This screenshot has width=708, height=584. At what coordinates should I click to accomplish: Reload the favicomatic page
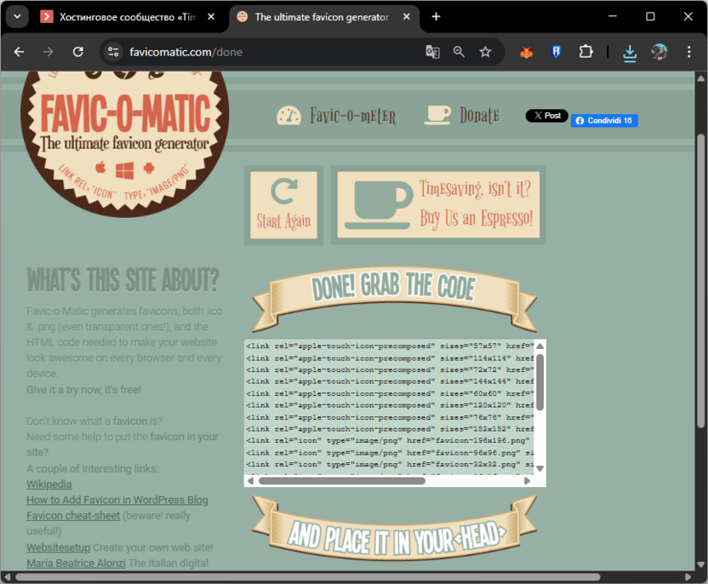pyautogui.click(x=78, y=52)
